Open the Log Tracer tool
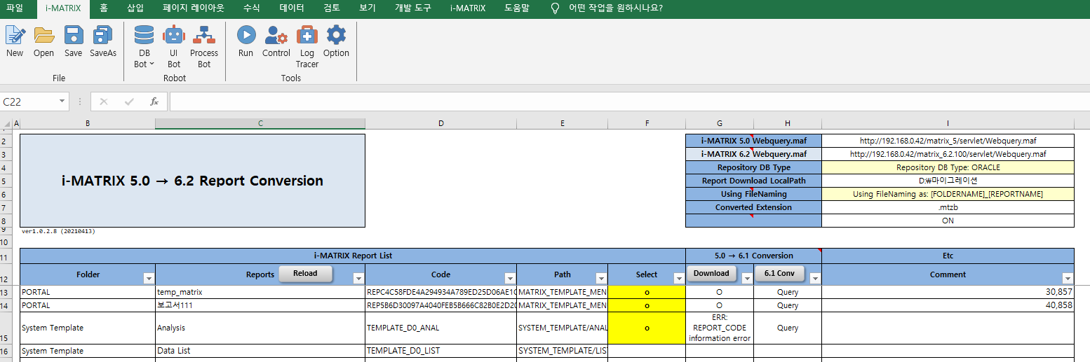 (x=307, y=36)
